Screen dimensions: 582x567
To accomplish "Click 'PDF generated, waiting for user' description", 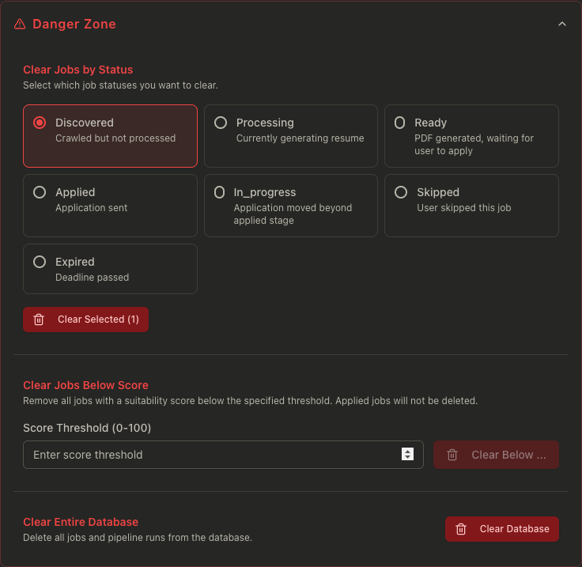I will pos(474,145).
